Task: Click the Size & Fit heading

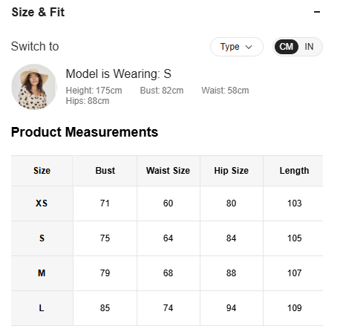Action: [x=38, y=12]
